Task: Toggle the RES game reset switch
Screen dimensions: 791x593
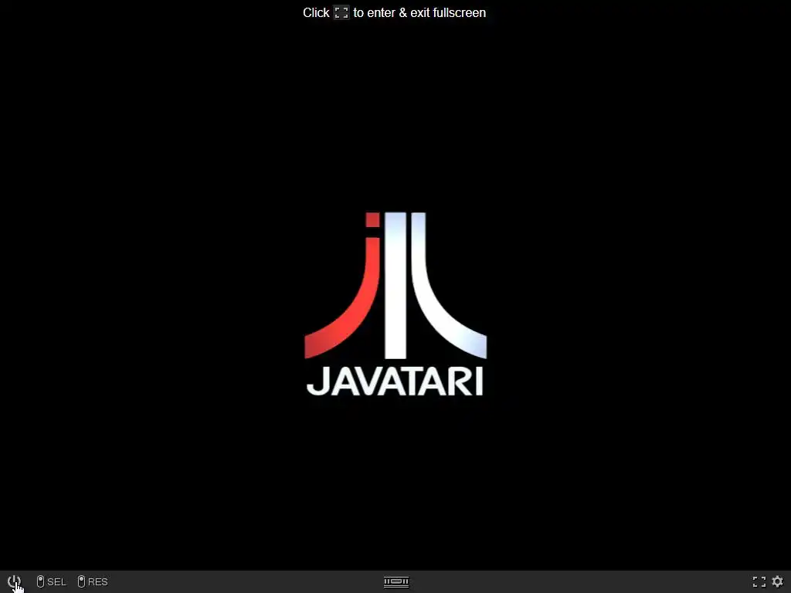Action: tap(93, 581)
